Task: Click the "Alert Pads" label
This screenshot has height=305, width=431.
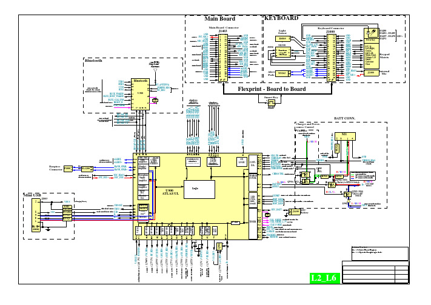Action: [271, 73]
